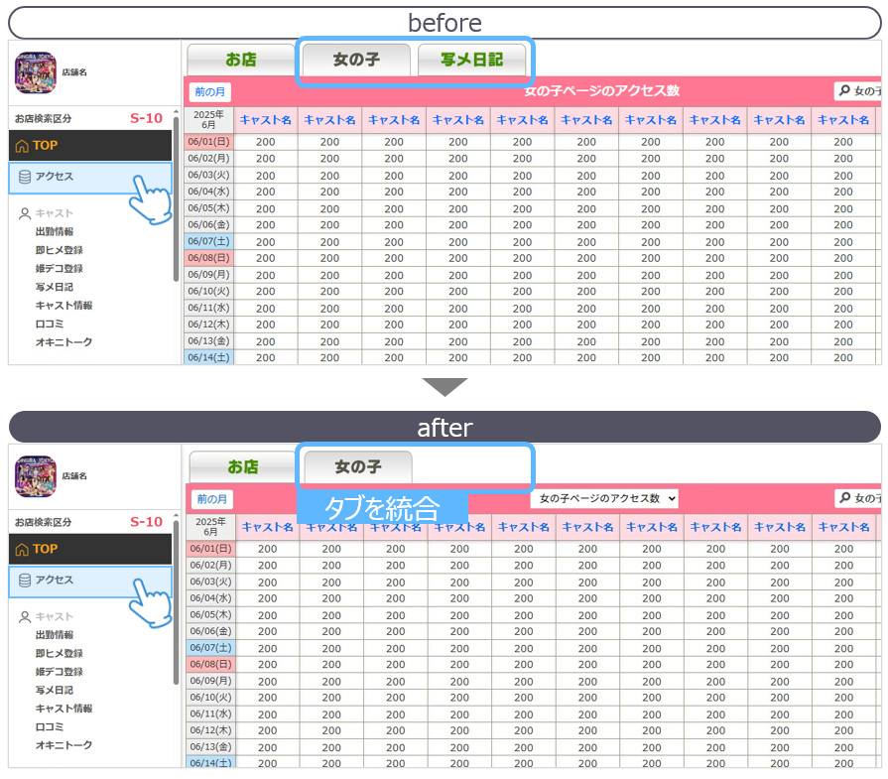Open 出勤情報 in the before panel sidebar

point(55,231)
